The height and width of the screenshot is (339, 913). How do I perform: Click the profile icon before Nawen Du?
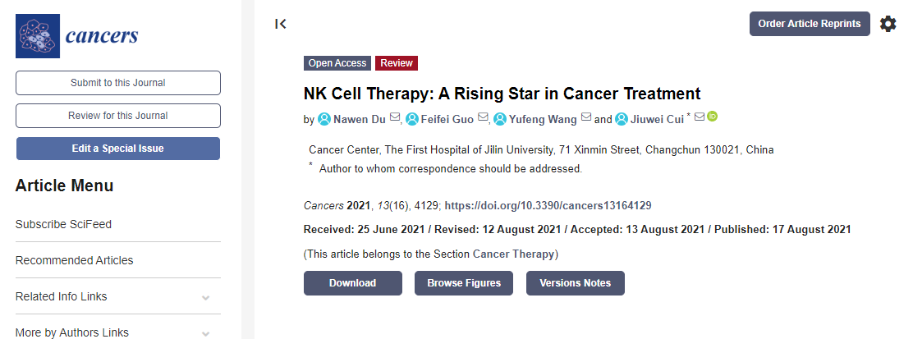324,119
